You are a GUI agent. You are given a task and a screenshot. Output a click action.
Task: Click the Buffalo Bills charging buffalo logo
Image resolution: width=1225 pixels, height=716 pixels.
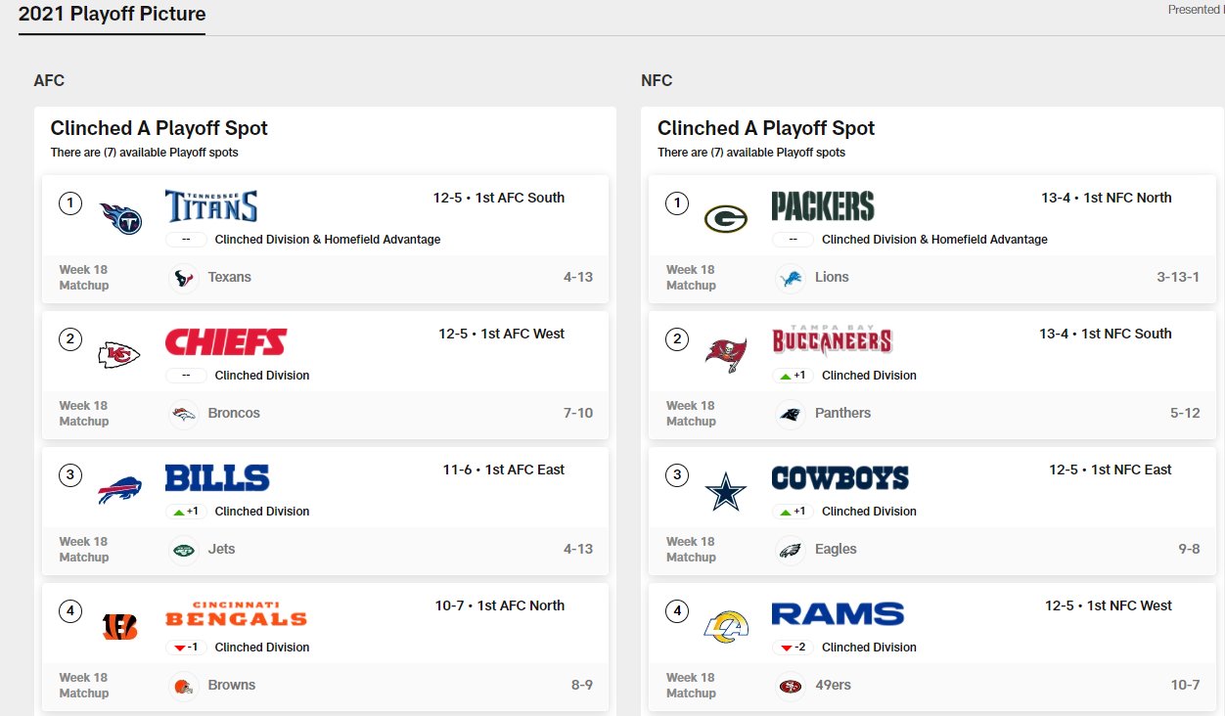coord(119,490)
